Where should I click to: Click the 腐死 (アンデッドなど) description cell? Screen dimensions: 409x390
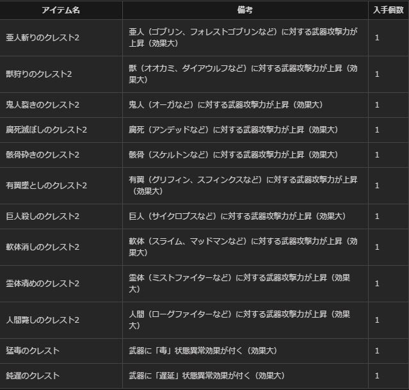245,130
